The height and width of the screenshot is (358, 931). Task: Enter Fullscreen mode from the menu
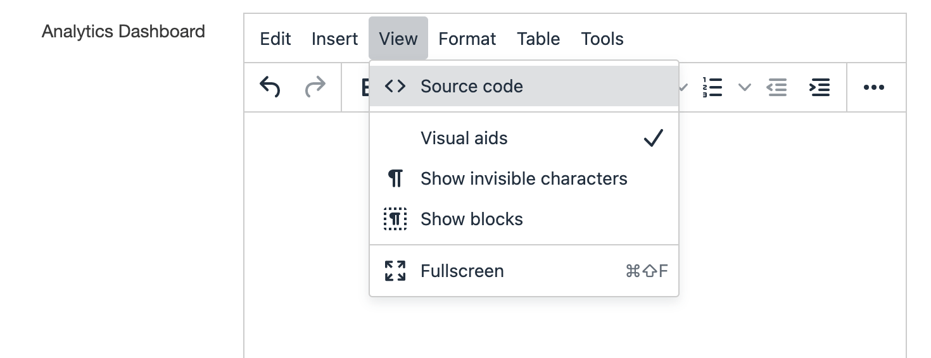tap(462, 271)
